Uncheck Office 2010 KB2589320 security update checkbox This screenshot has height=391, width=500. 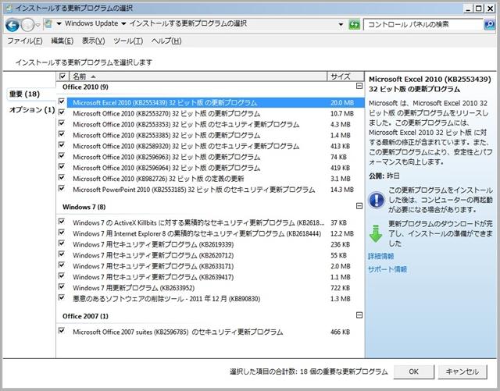62,144
